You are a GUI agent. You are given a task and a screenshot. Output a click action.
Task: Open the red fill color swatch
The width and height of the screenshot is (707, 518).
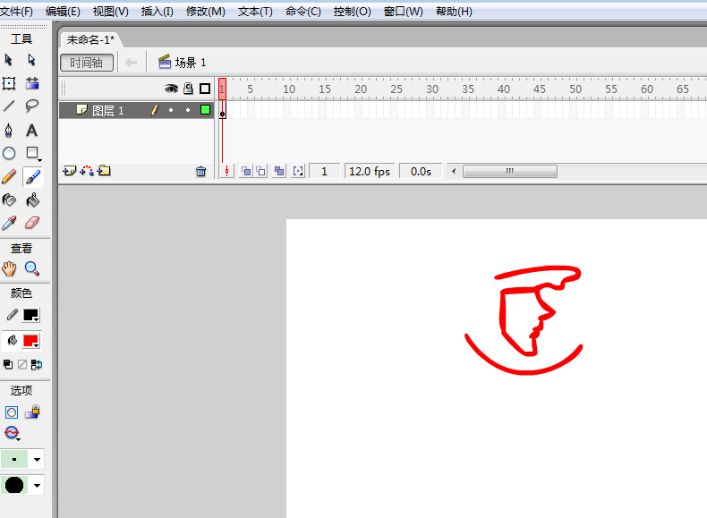pos(31,341)
